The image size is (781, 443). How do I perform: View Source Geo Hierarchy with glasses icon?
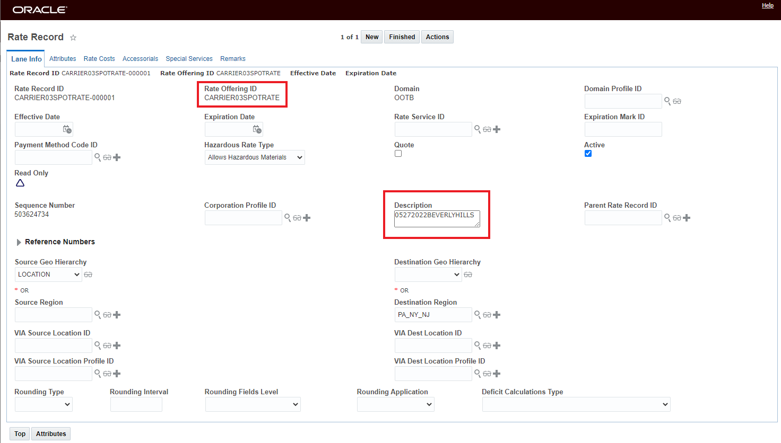88,274
